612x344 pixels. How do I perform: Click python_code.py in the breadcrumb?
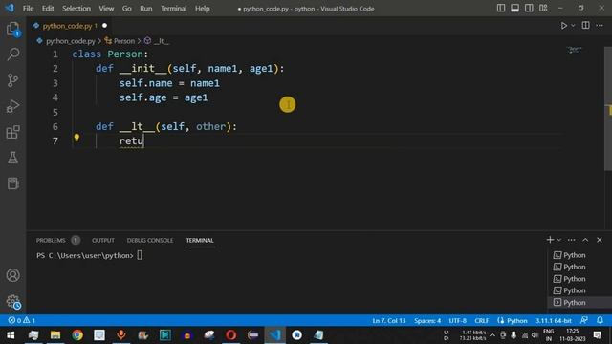coord(71,41)
